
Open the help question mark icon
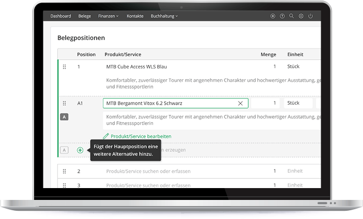282,16
